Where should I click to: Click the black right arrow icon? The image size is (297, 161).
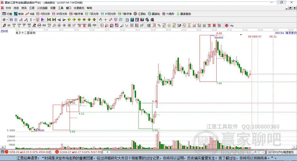(x=64, y=19)
